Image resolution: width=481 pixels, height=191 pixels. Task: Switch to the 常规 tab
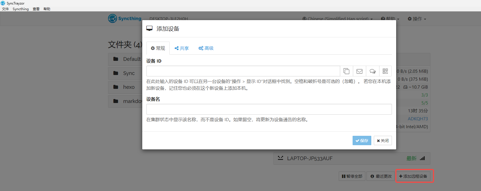tap(158, 48)
